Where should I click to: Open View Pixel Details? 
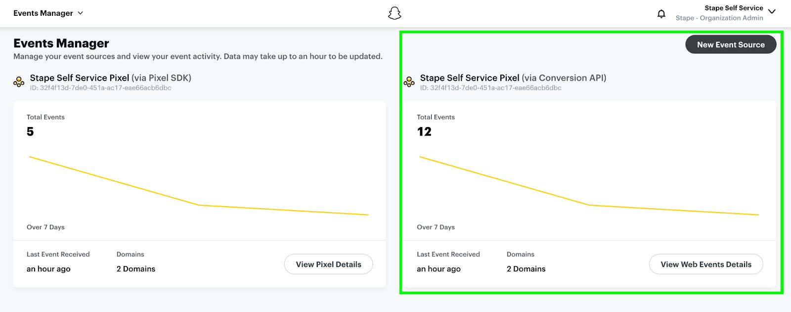point(328,265)
